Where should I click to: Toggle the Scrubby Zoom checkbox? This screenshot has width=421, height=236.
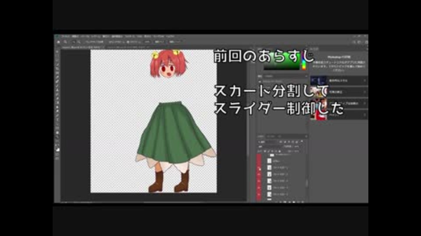pyautogui.click(x=134, y=42)
